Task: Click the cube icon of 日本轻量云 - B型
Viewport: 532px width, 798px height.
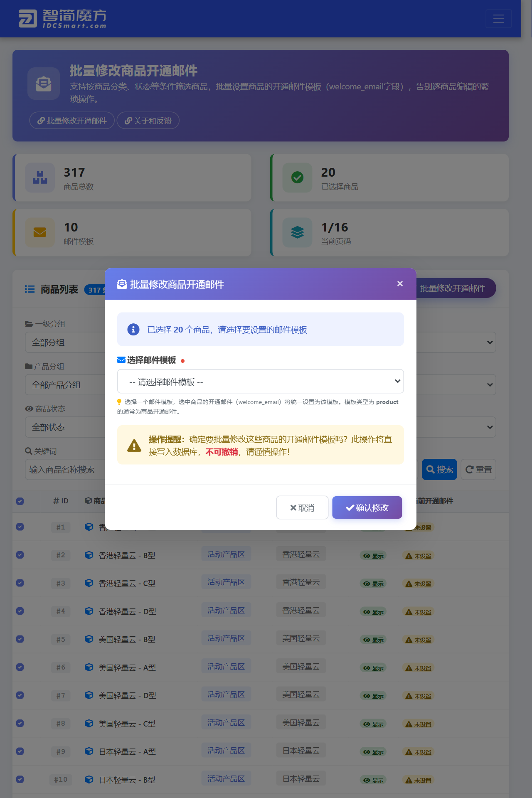Action: [x=89, y=780]
